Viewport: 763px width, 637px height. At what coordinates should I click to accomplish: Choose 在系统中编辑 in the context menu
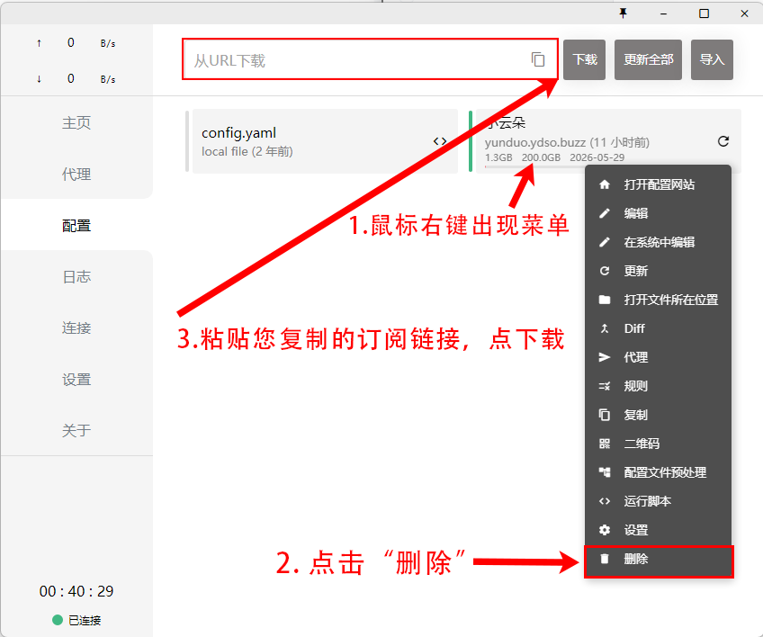659,242
